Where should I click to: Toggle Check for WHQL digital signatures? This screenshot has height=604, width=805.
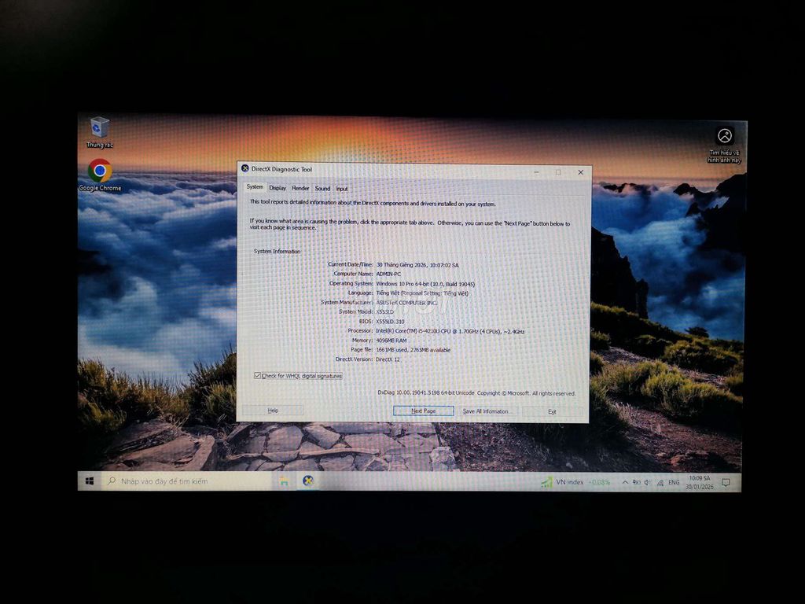coord(258,376)
